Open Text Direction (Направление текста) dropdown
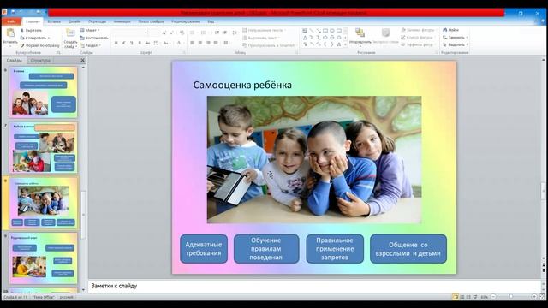Image resolution: width=548 pixels, height=308 pixels. tap(265, 31)
